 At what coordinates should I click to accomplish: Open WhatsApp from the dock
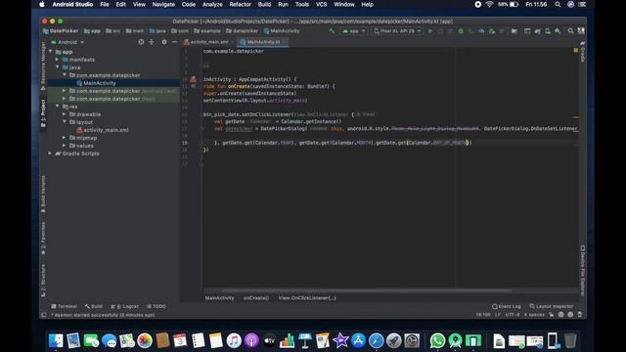437,341
